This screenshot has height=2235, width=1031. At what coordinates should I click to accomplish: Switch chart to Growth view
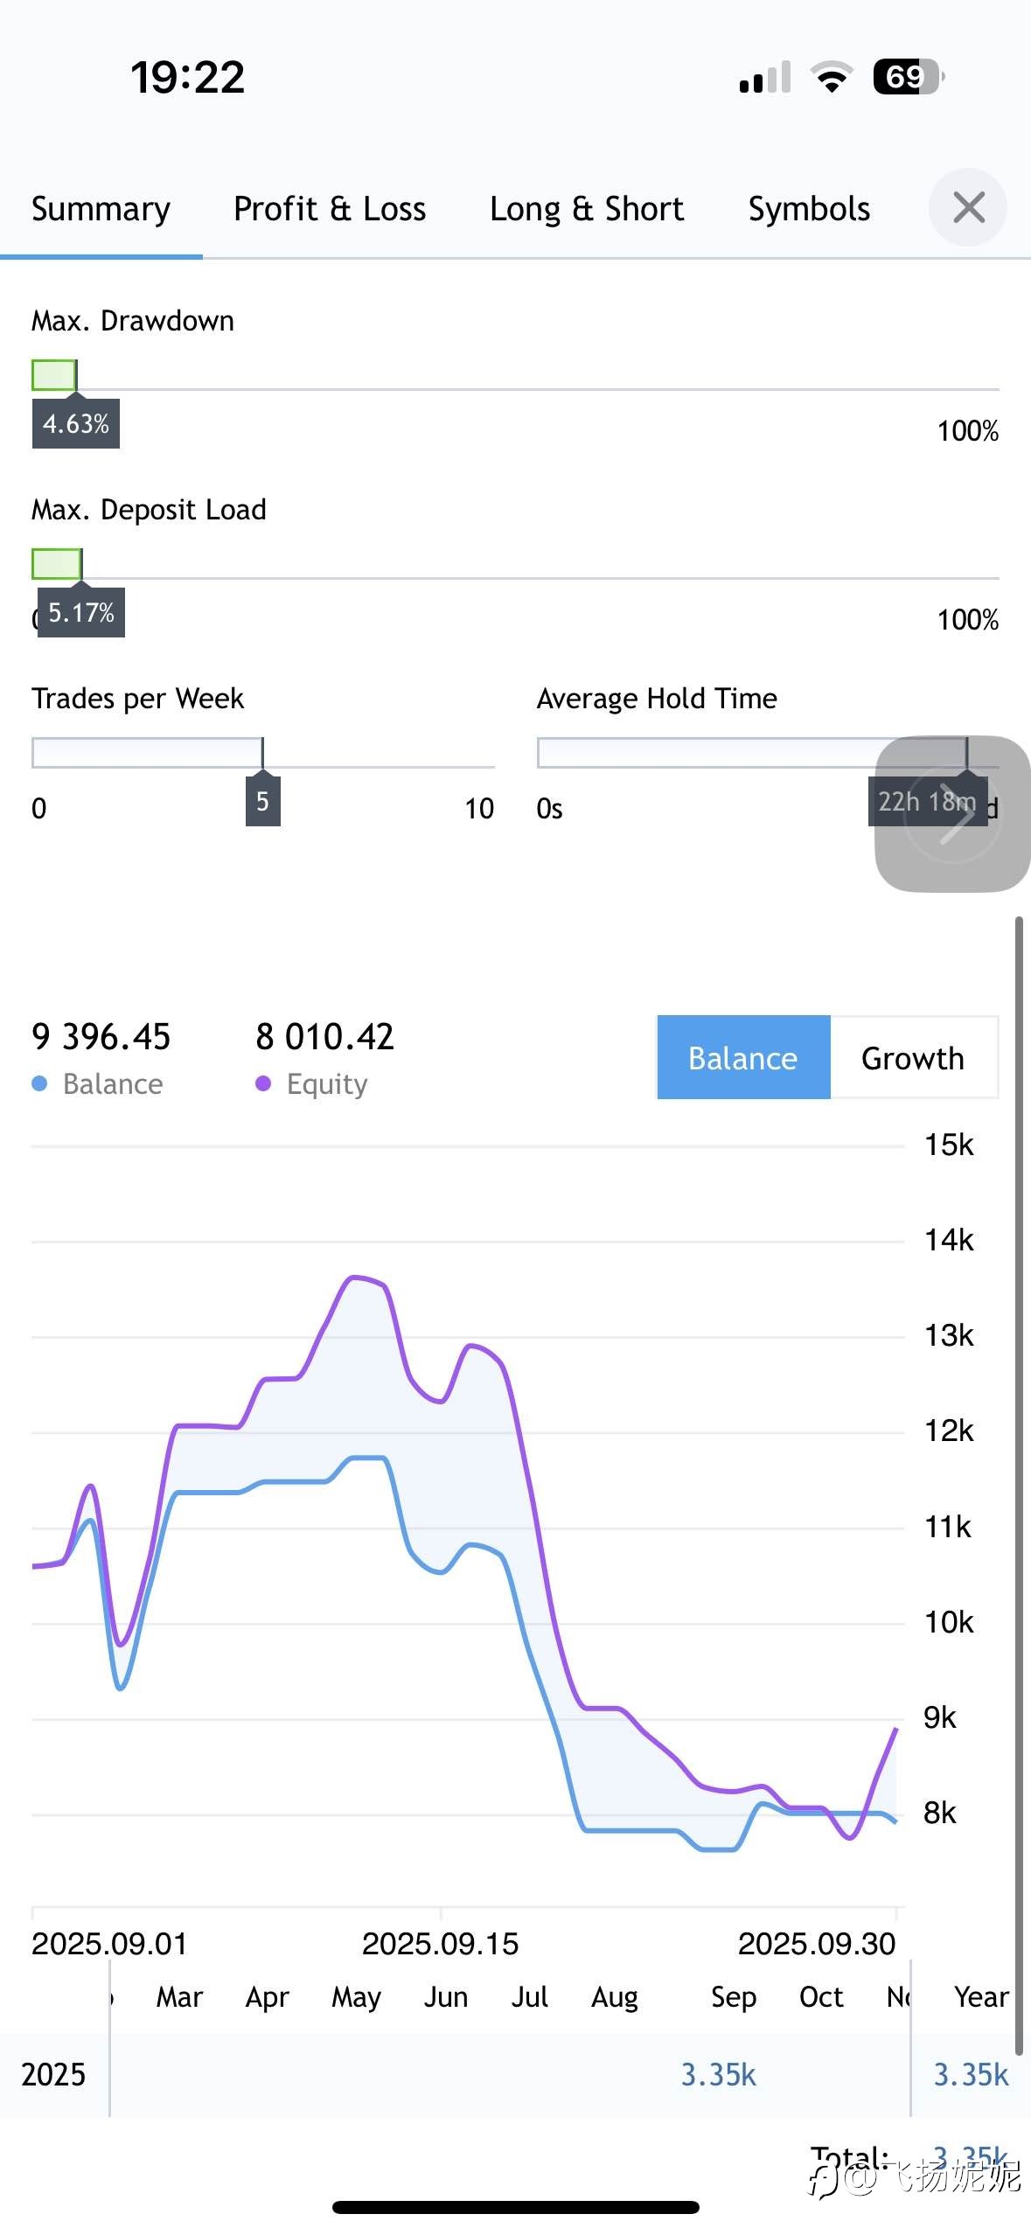pos(912,1057)
